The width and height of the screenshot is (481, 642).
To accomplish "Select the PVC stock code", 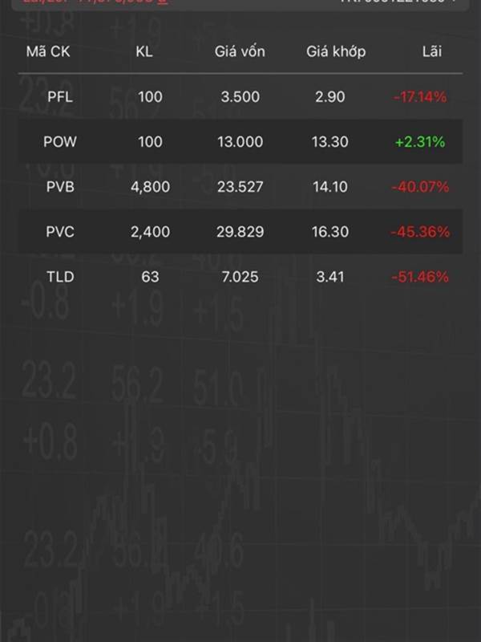I will tap(60, 232).
